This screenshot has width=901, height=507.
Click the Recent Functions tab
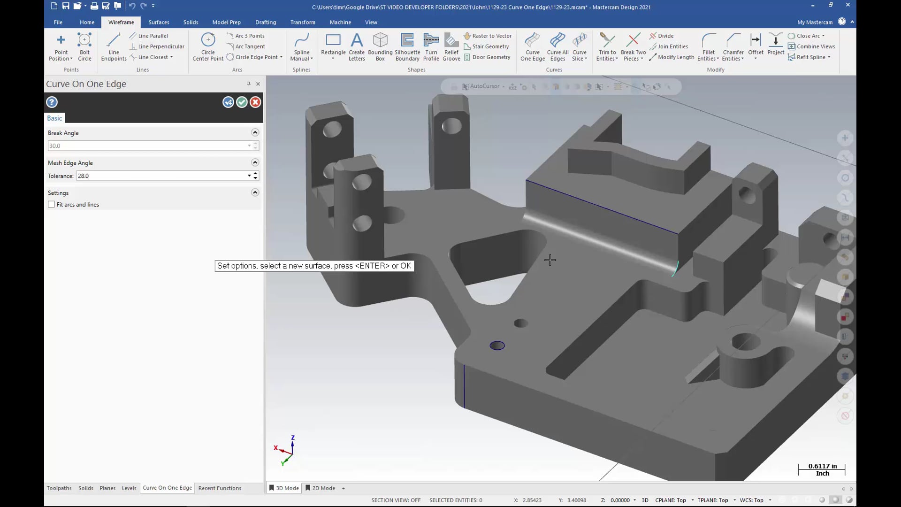pyautogui.click(x=220, y=488)
